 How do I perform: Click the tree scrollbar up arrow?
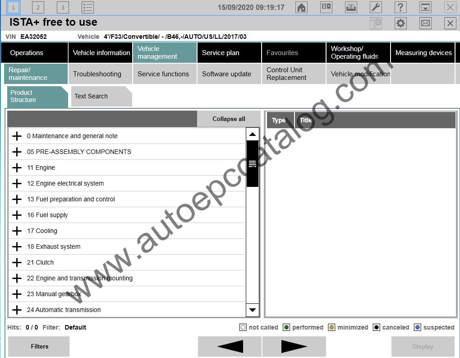click(252, 134)
